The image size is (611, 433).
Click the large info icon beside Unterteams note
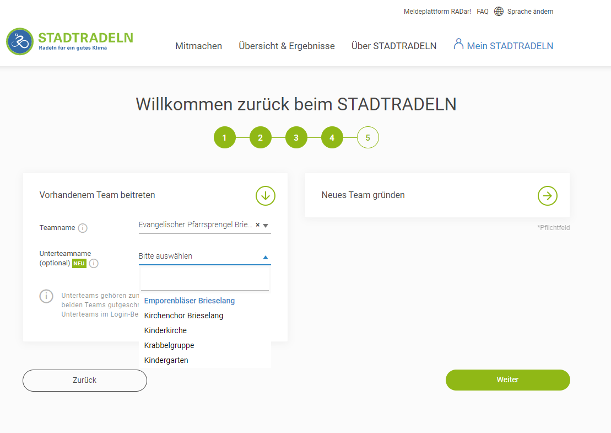(x=46, y=296)
